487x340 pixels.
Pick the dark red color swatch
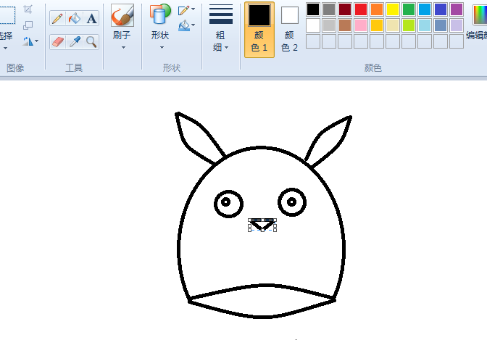pyautogui.click(x=345, y=9)
